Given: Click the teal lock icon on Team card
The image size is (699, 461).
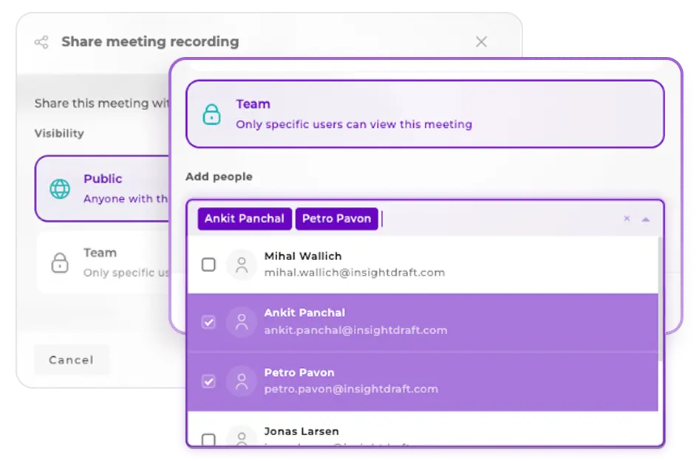Looking at the screenshot, I should coord(212,113).
